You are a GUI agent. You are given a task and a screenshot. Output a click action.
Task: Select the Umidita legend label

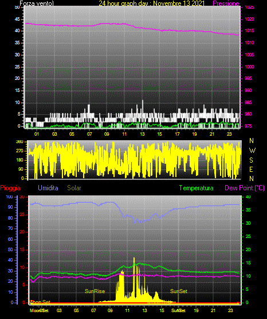(x=48, y=188)
